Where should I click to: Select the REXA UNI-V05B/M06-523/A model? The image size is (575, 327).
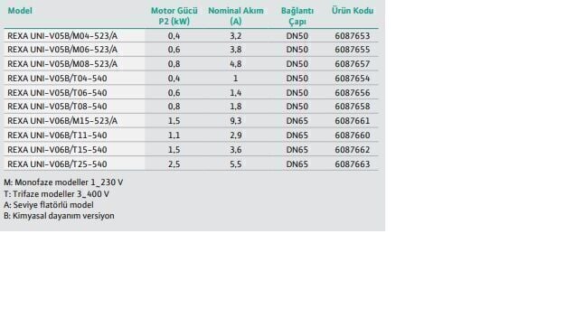click(62, 50)
